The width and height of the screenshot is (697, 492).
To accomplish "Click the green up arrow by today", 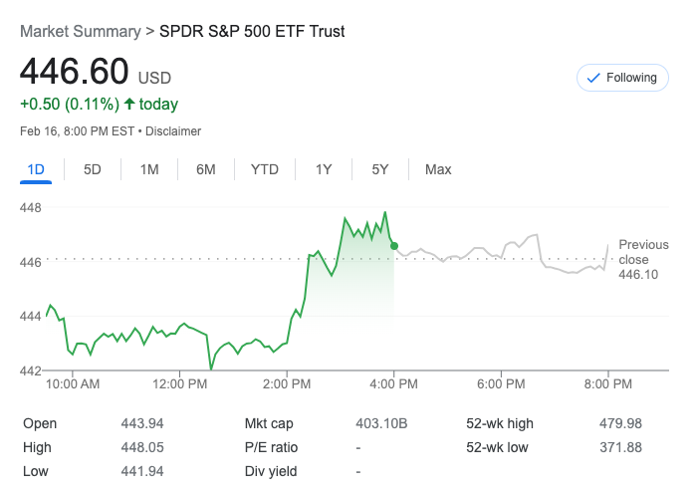I will coord(129,104).
